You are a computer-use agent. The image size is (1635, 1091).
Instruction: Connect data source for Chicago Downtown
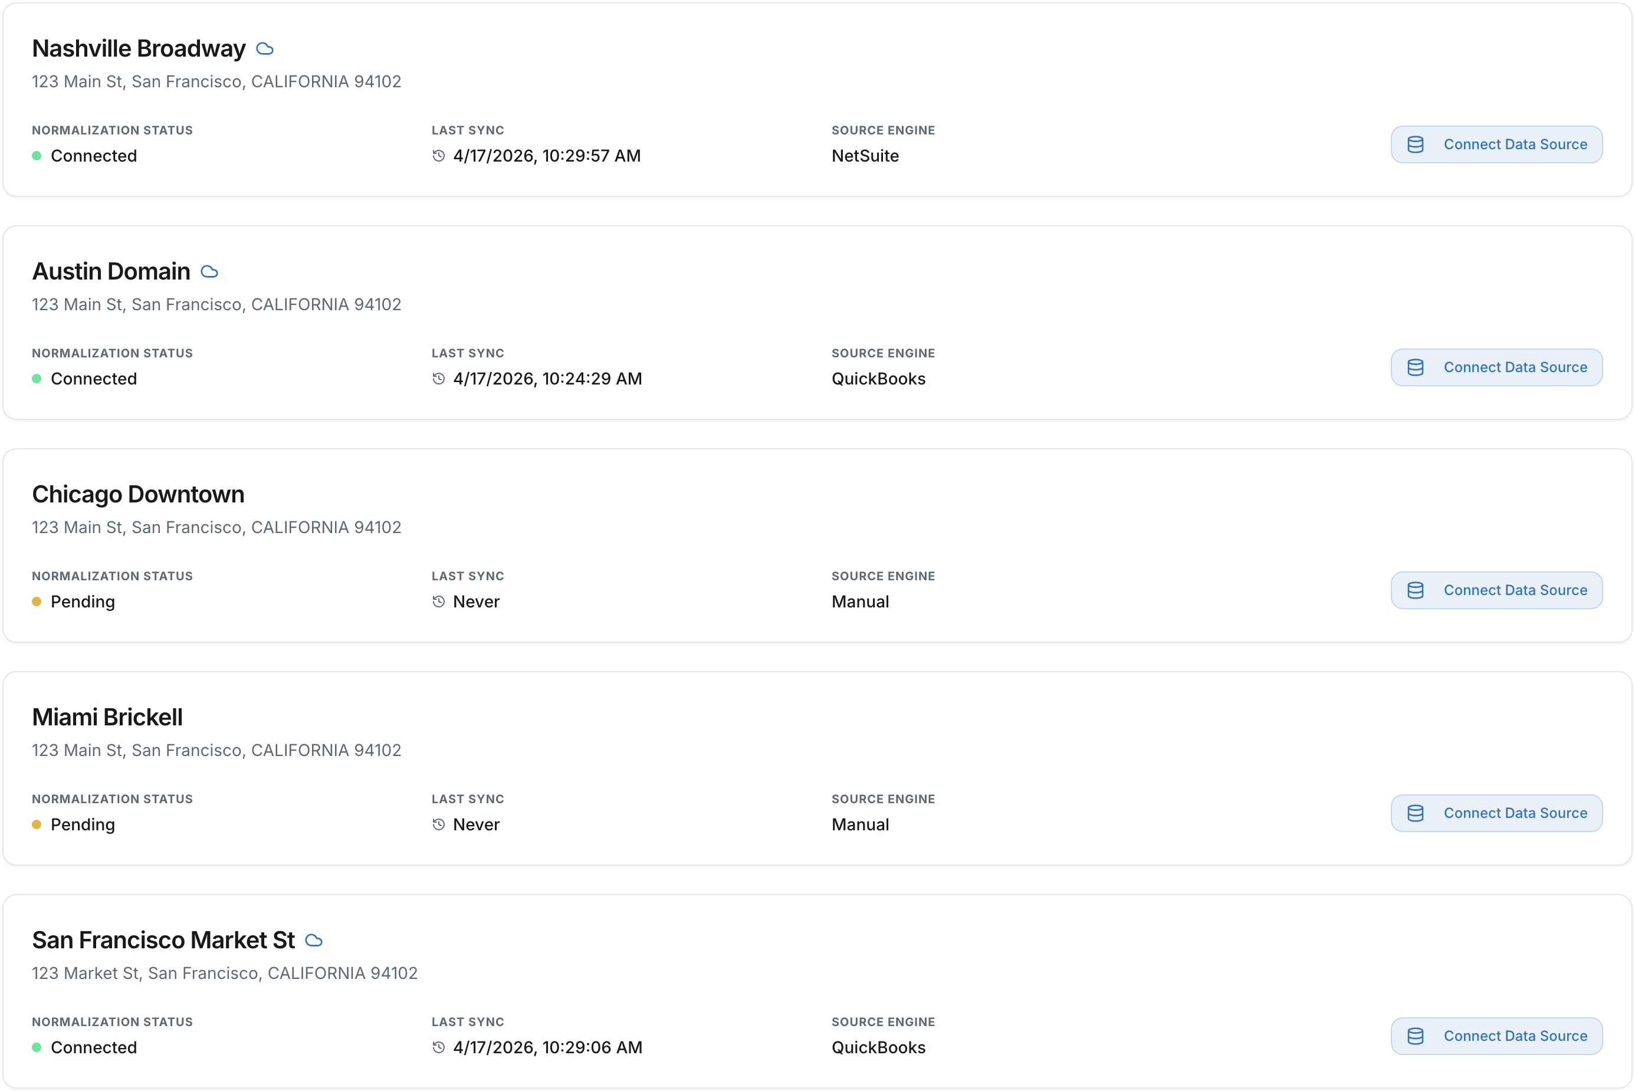pyautogui.click(x=1496, y=590)
